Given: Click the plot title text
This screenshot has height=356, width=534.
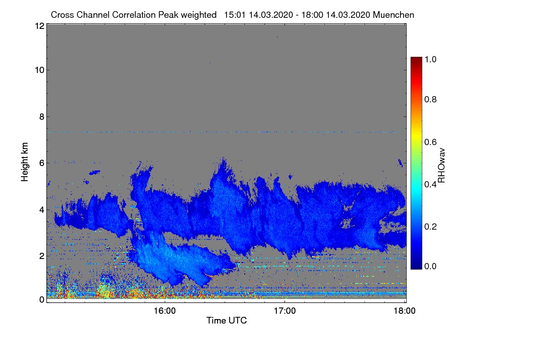Looking at the screenshot, I should point(232,15).
